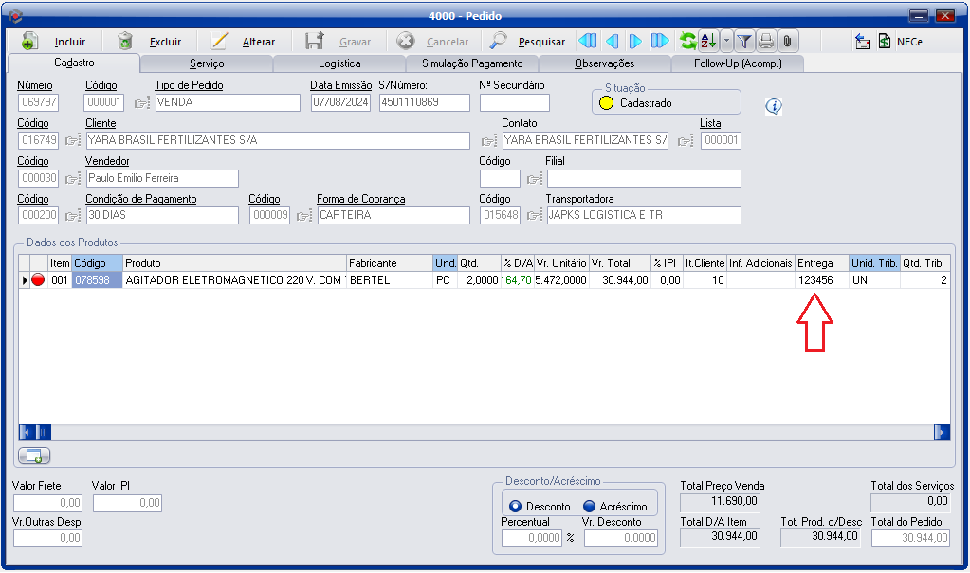Select the Desconto radio button
The image size is (970, 573).
click(516, 506)
